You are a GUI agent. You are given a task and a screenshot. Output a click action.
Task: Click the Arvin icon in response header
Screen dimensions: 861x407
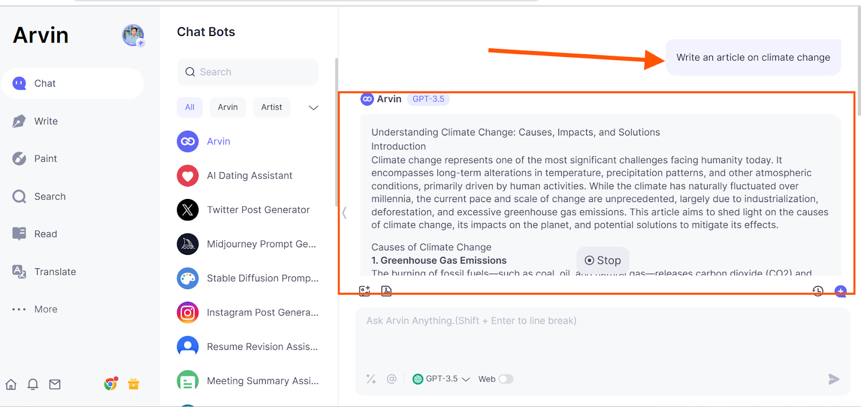(367, 99)
